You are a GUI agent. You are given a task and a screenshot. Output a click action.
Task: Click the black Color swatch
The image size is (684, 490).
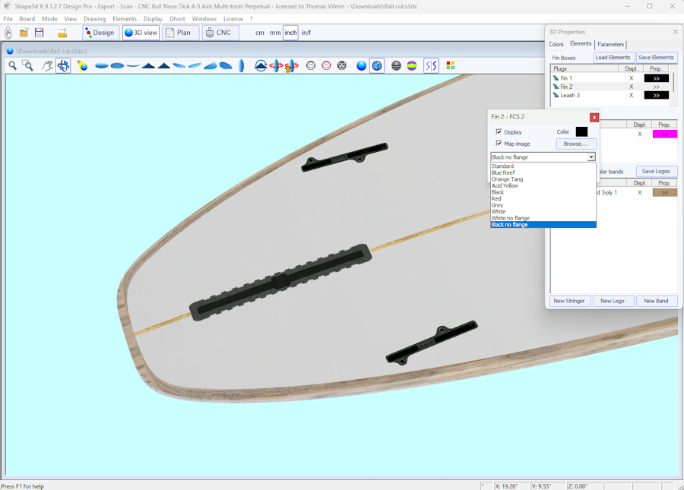581,131
